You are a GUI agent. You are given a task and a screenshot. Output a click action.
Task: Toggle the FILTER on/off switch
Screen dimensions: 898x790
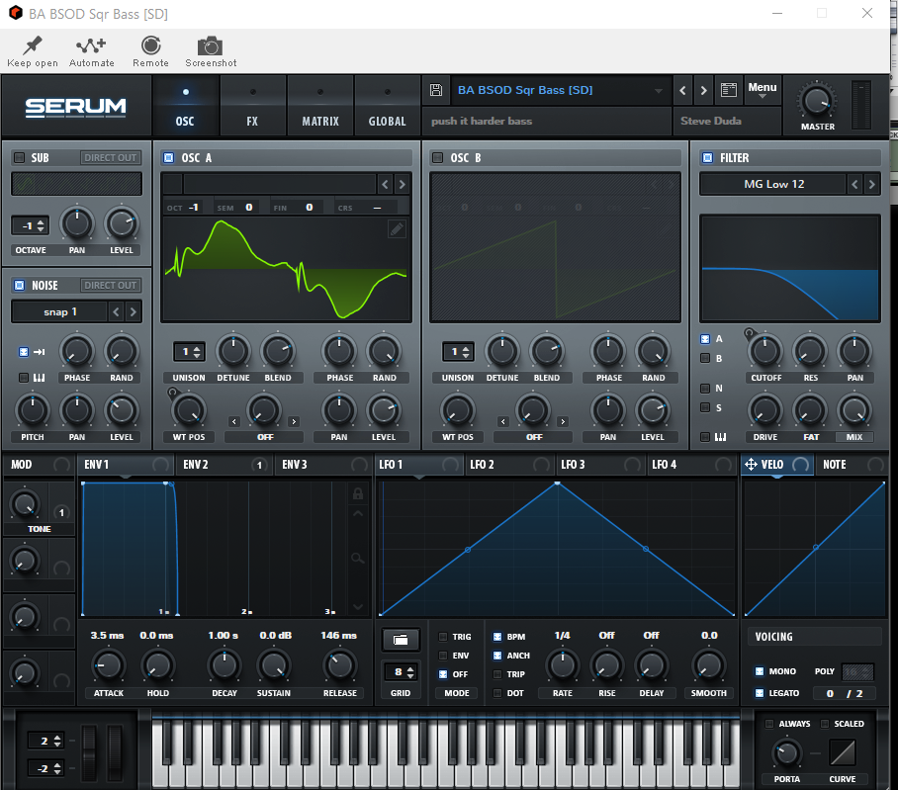[x=707, y=157]
